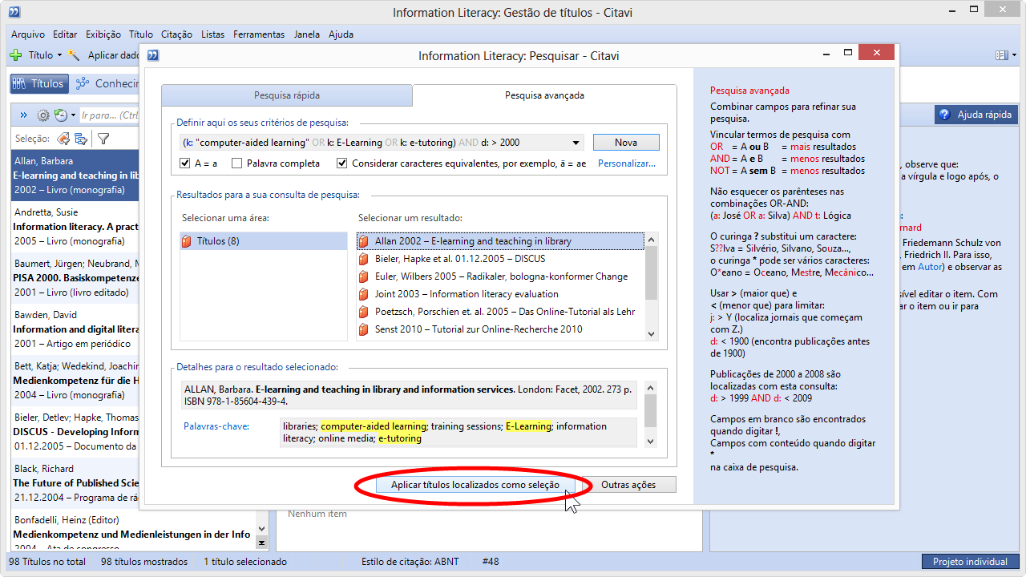Viewport: 1026px width, 577px height.
Task: Click the Projeto individual status button
Action: tap(970, 562)
